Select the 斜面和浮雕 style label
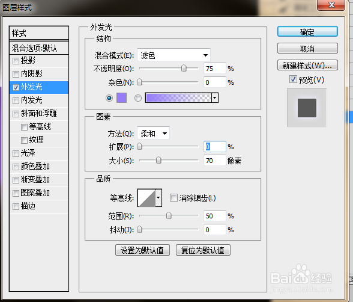 [x=38, y=114]
